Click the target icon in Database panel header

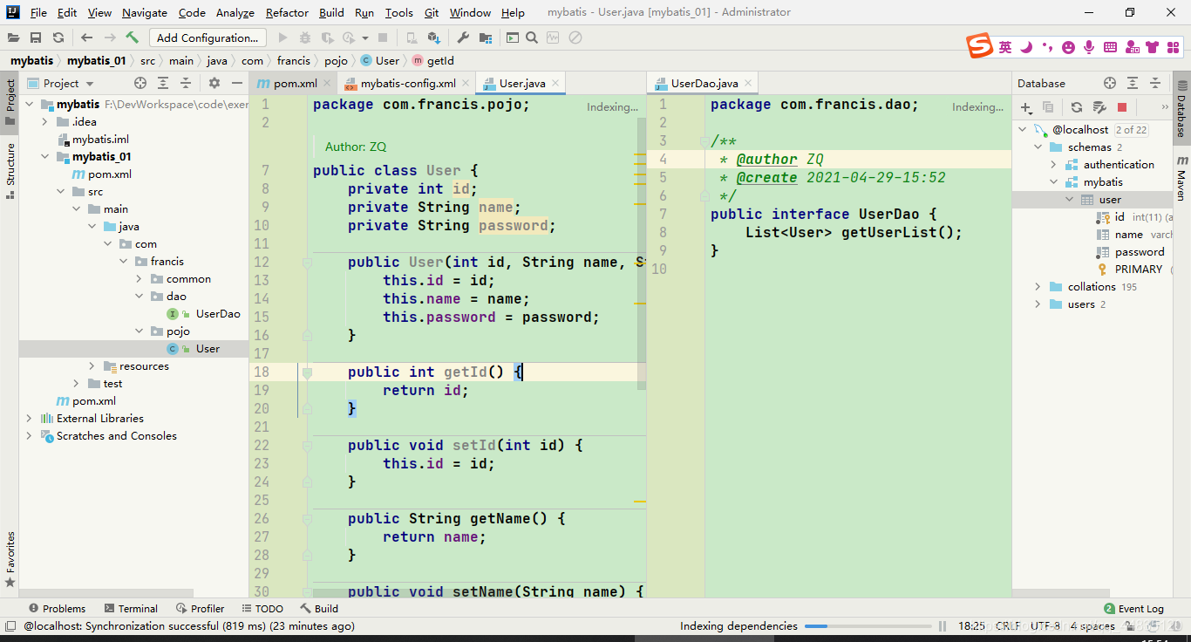[1110, 83]
